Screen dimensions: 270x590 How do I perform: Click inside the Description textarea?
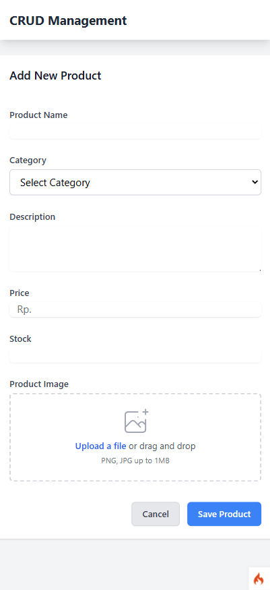click(x=135, y=248)
